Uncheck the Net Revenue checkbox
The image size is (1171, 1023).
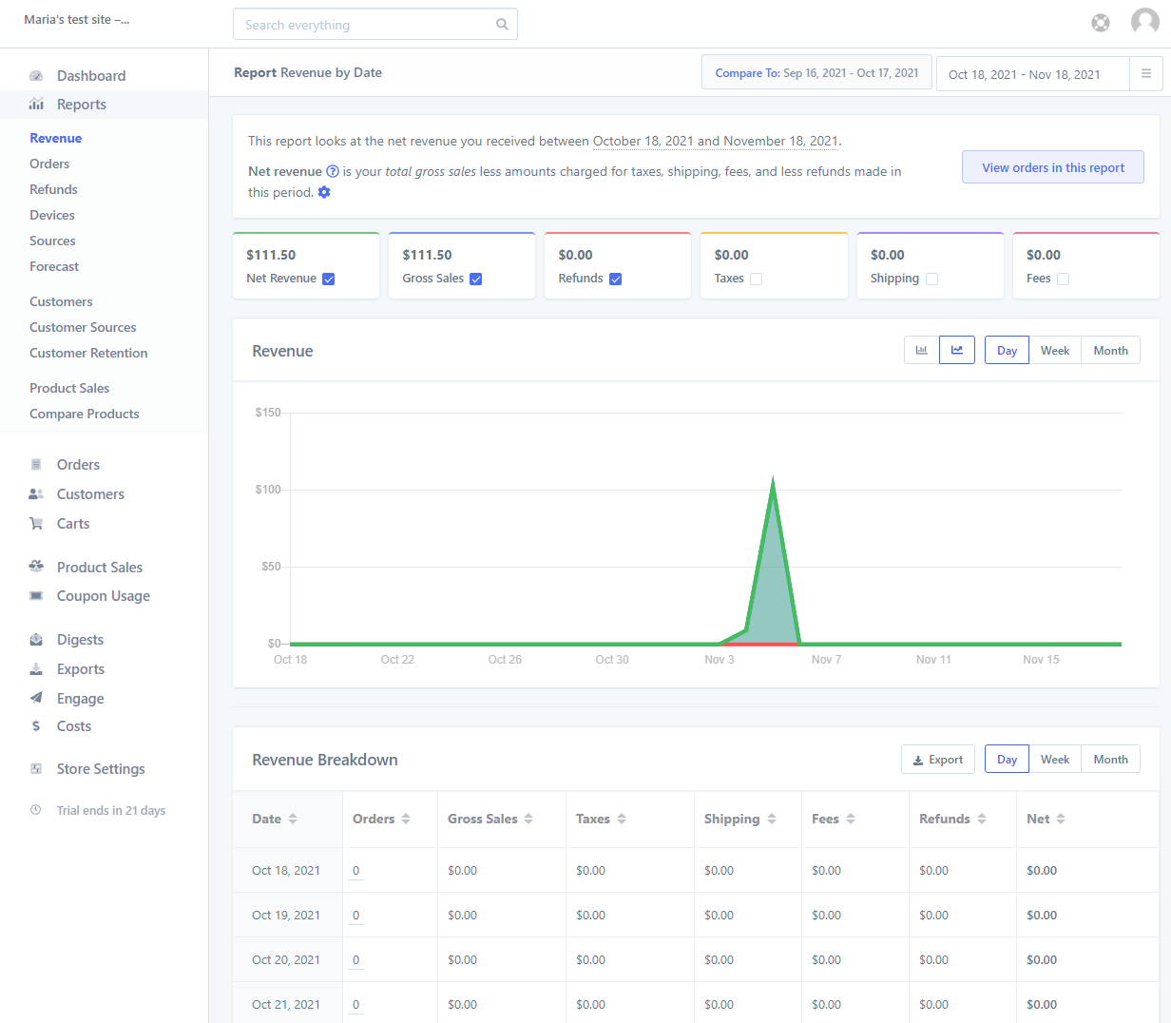click(328, 279)
